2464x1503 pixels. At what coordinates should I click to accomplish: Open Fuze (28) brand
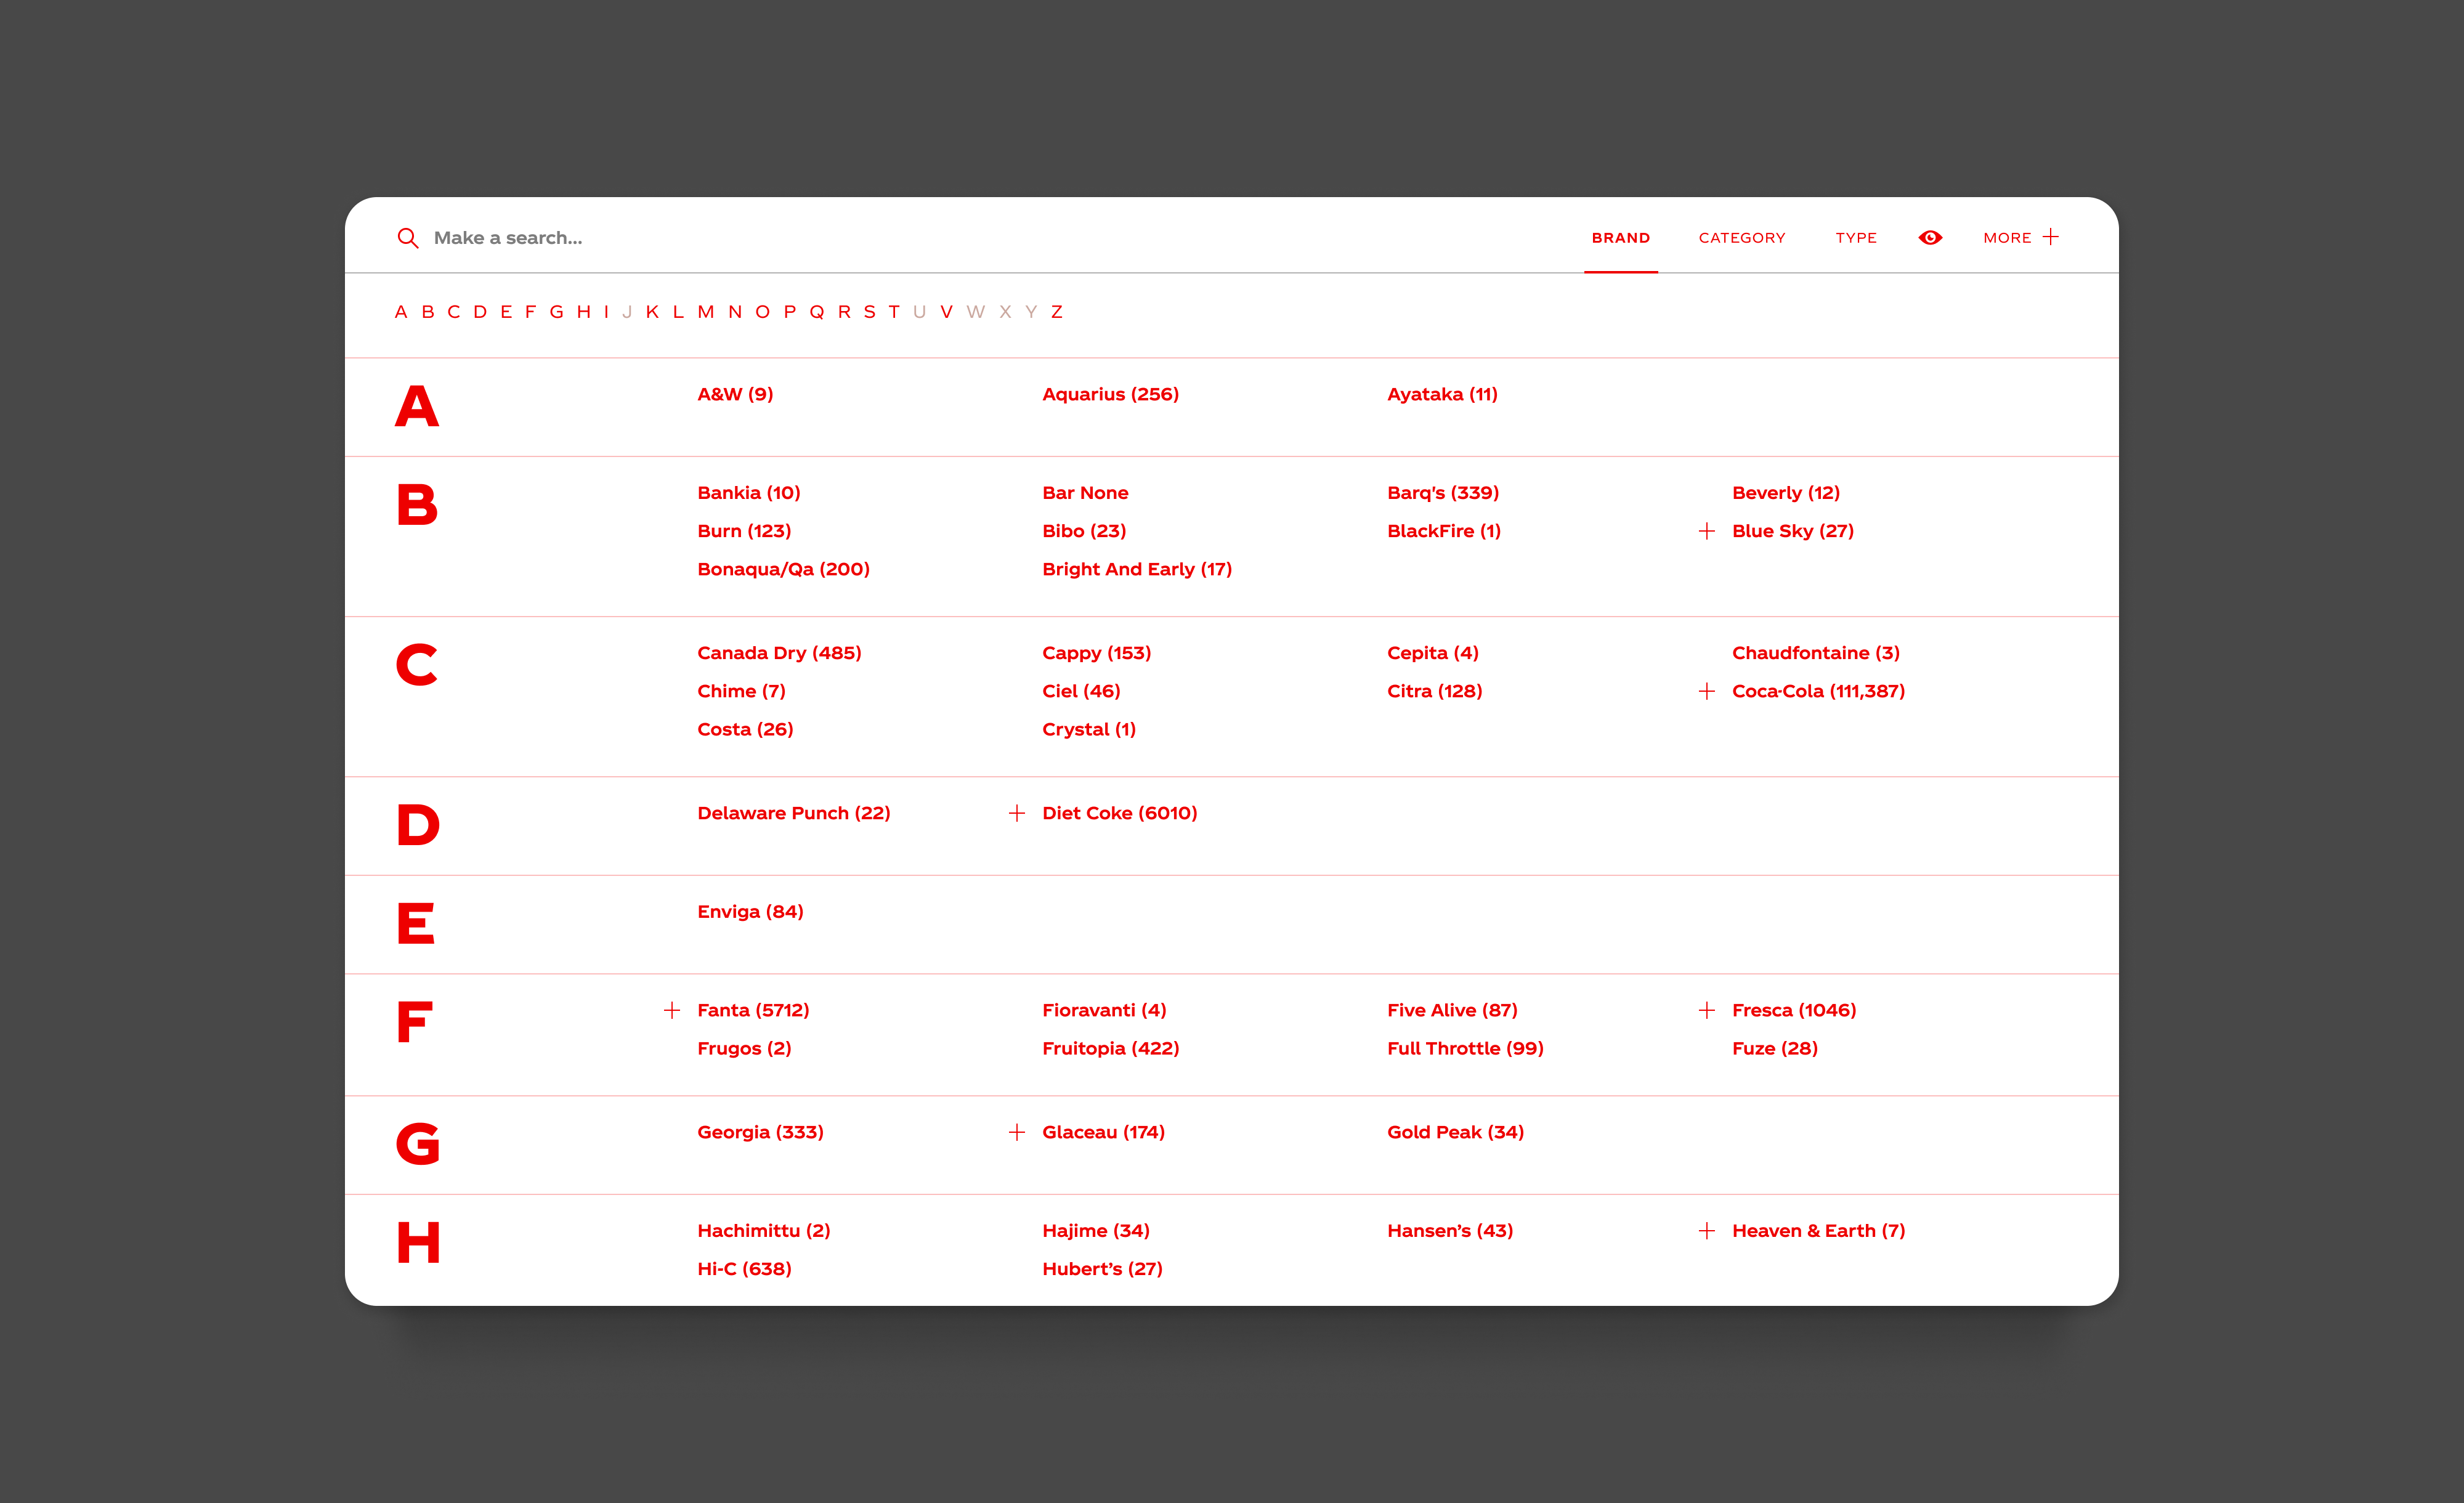point(1775,1048)
